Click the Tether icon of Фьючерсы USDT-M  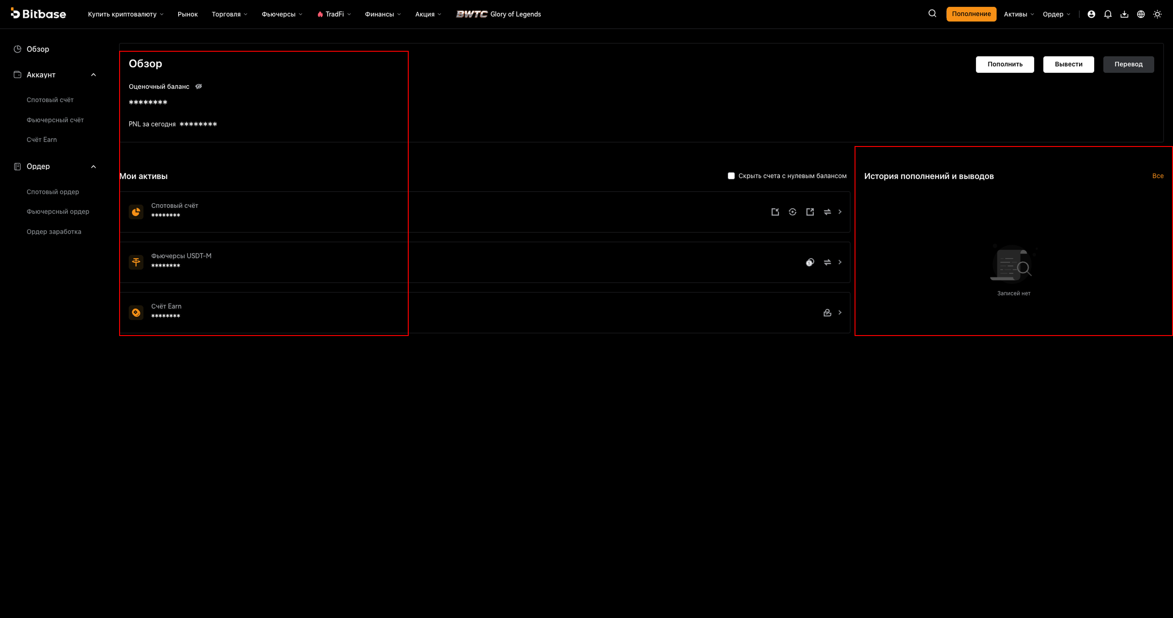(x=136, y=262)
